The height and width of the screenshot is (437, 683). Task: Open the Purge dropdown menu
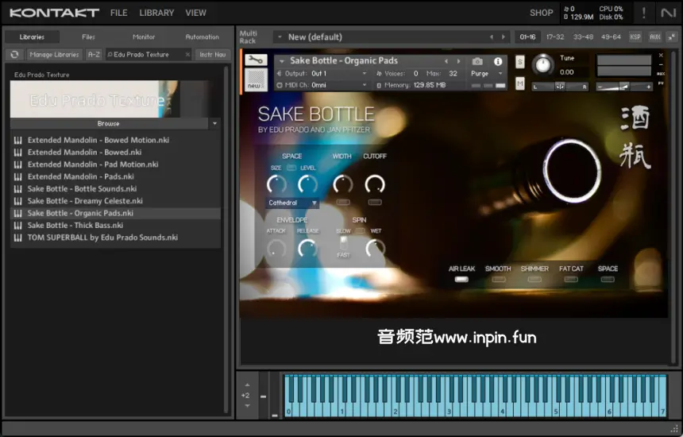pyautogui.click(x=487, y=73)
